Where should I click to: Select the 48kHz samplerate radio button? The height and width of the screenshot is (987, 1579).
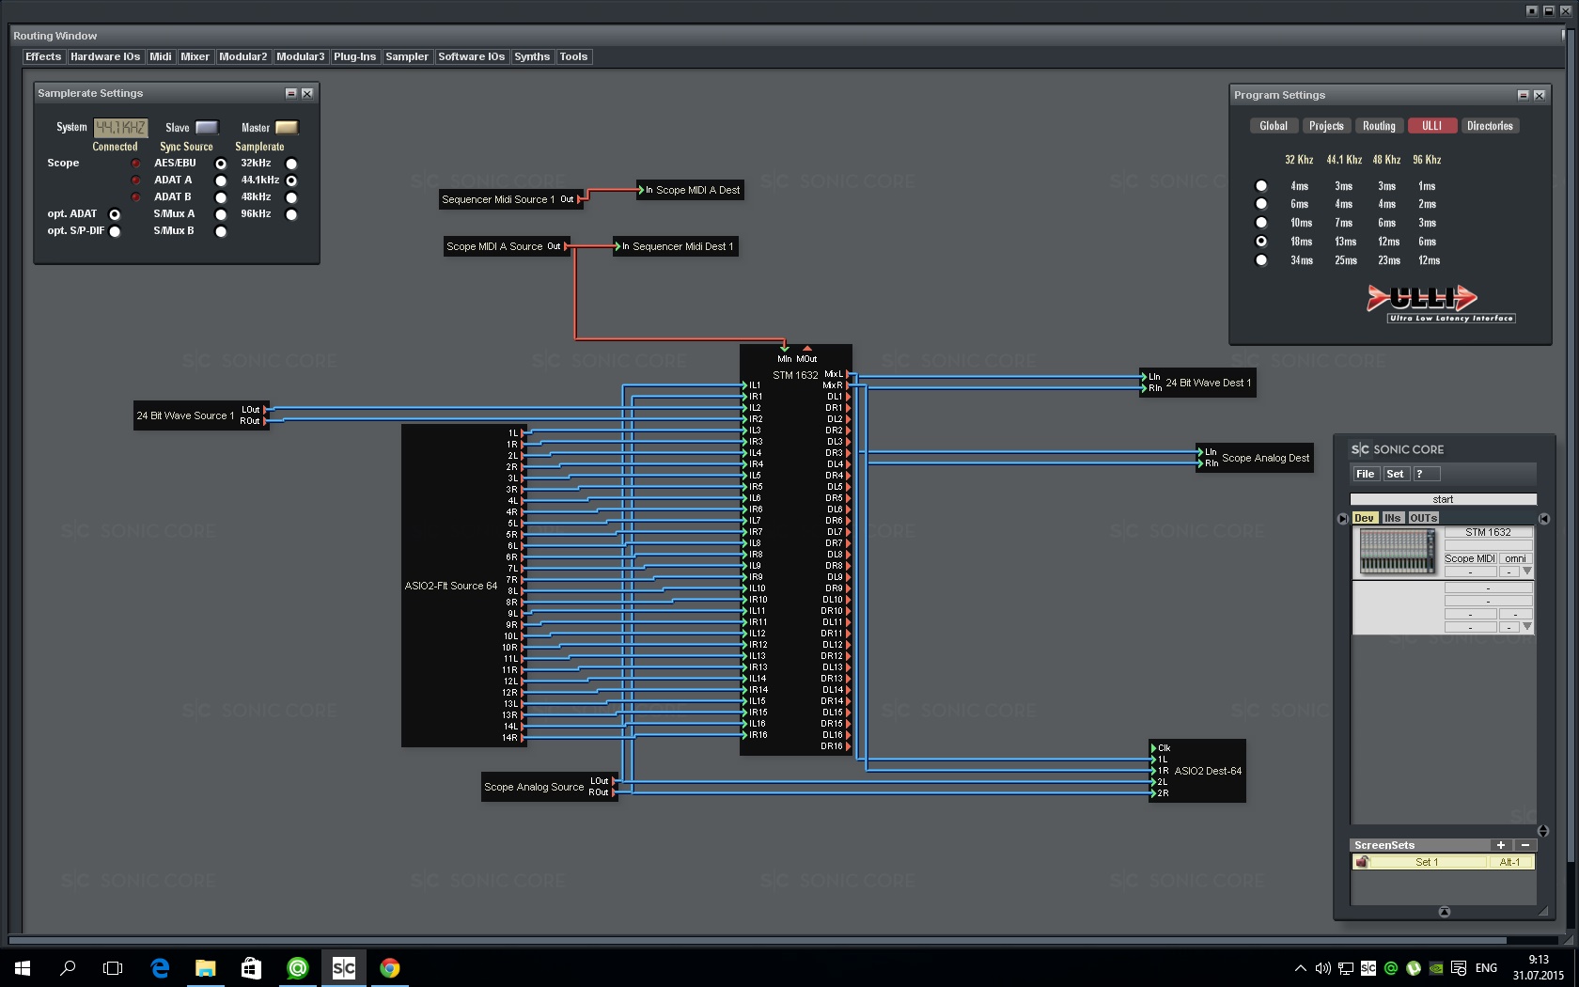coord(291,197)
